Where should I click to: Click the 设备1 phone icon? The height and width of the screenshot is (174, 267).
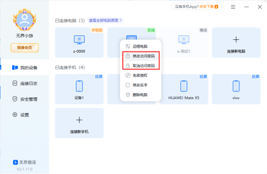coord(79,86)
